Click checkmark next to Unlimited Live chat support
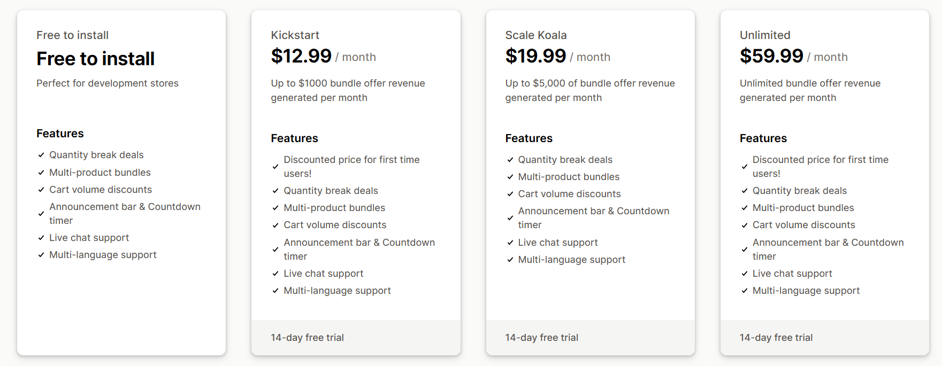The height and width of the screenshot is (366, 942). tap(744, 274)
